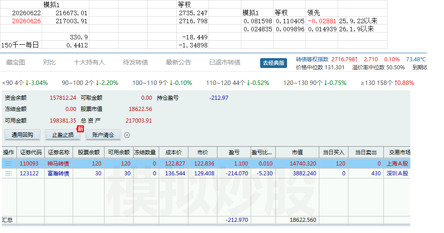Click market value 14740.320 cell
The width and height of the screenshot is (444, 233).
point(303,164)
